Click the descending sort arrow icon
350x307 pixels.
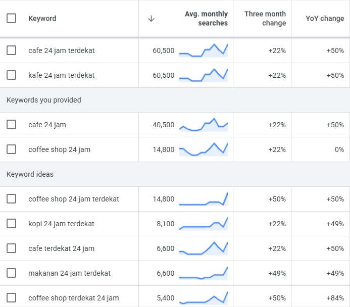point(151,19)
